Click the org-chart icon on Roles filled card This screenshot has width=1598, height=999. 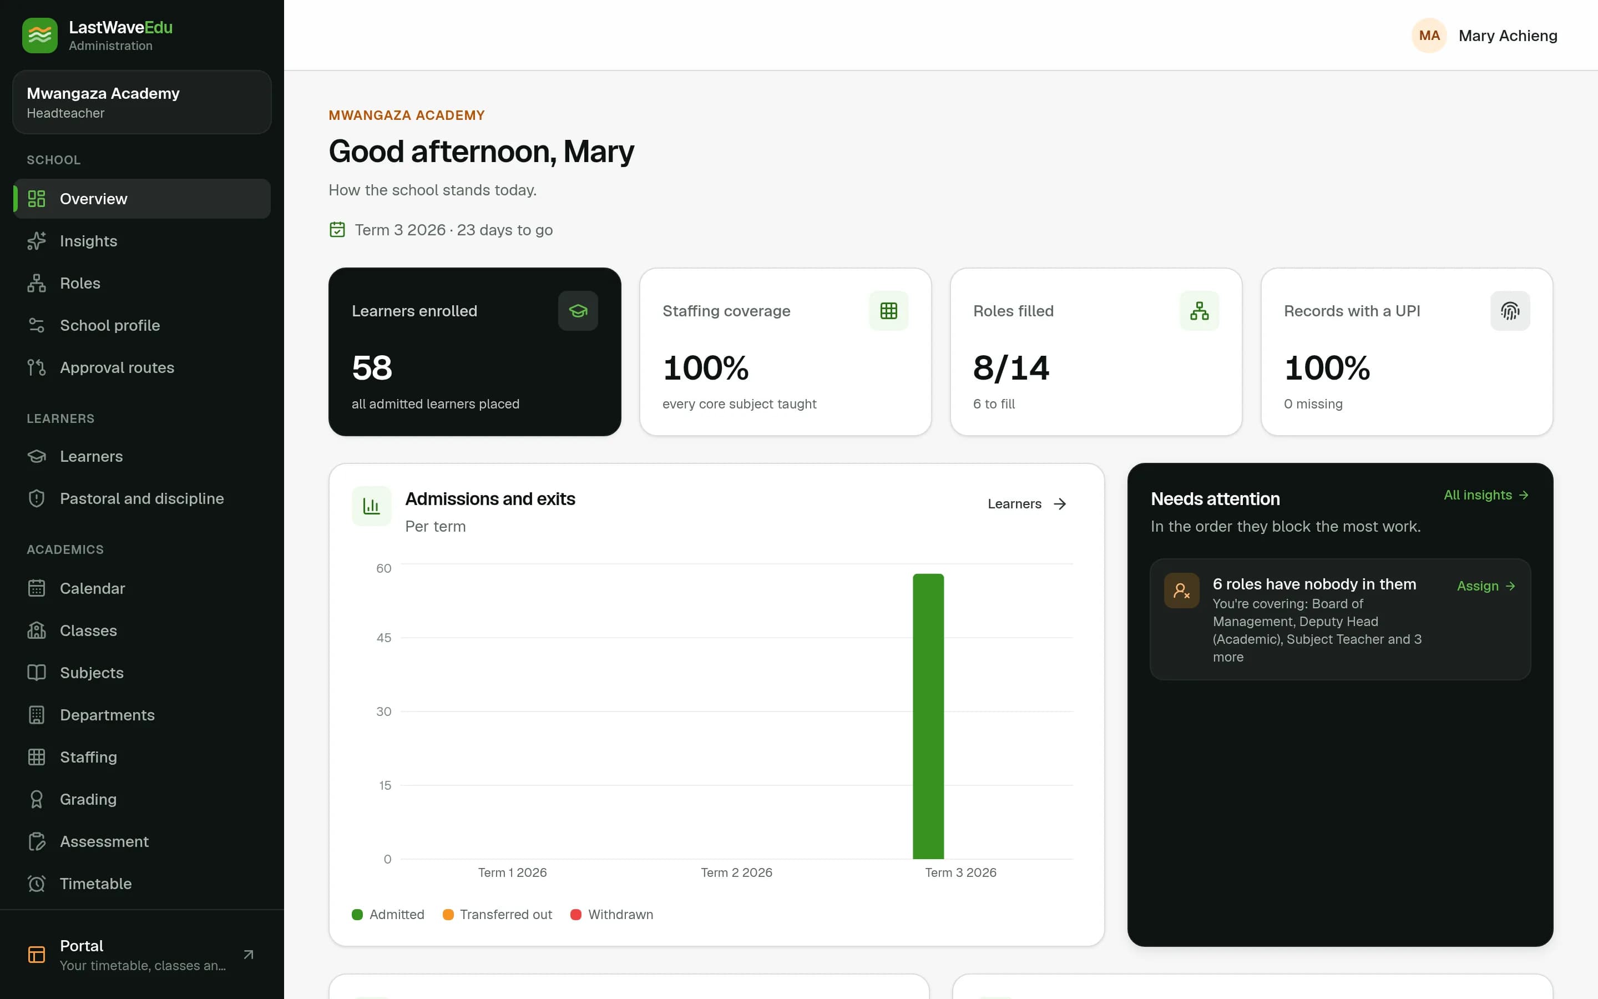(1199, 311)
